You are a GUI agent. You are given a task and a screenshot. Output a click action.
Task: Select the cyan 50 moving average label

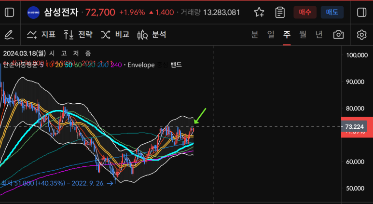[69, 65]
